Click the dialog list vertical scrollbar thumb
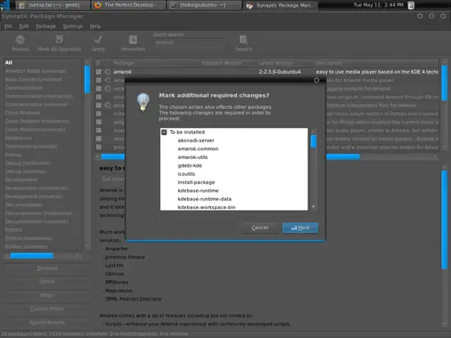 (313, 142)
